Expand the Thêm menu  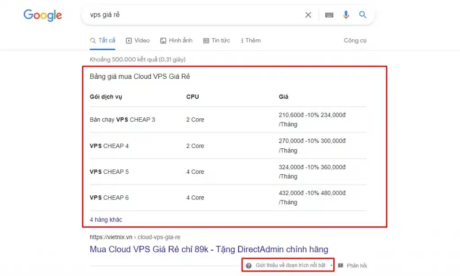coord(251,41)
